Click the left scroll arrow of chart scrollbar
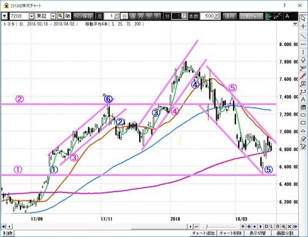The height and width of the screenshot is (237, 308). (10, 227)
